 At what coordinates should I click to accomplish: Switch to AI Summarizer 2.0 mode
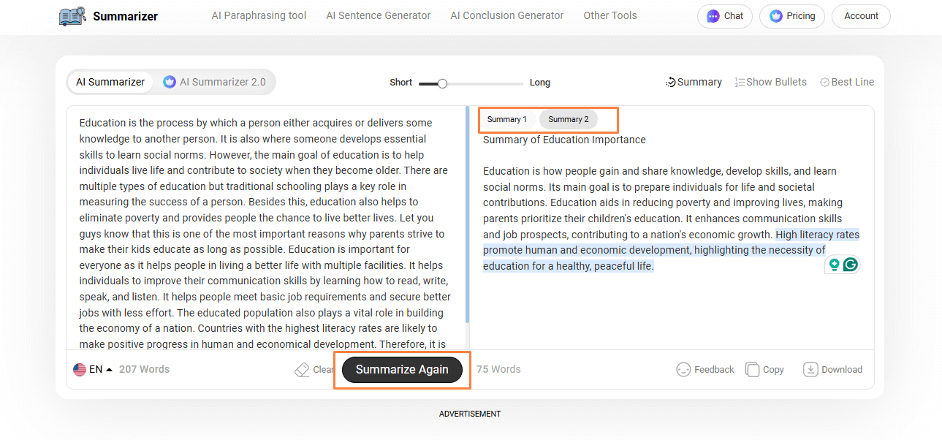215,82
